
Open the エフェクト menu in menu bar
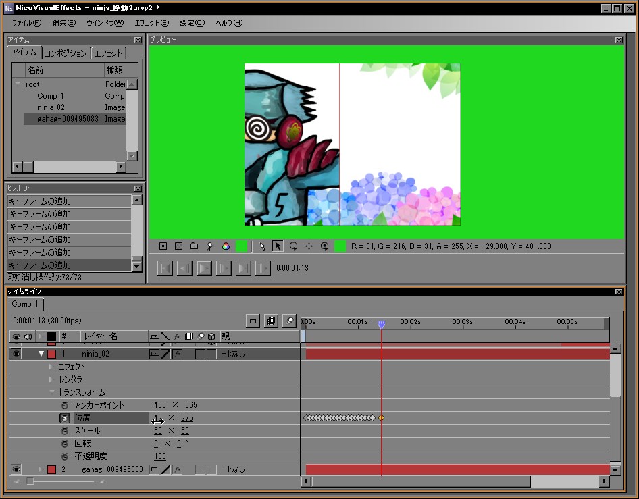pos(151,23)
